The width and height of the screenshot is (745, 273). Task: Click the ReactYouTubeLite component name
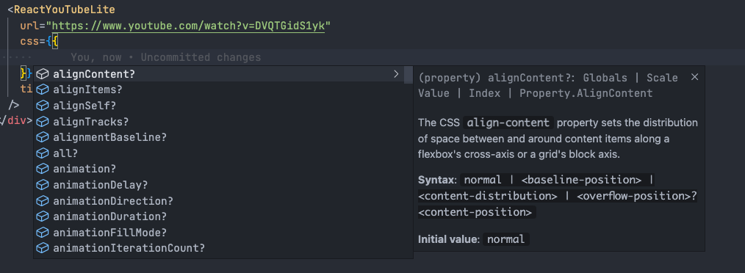65,10
